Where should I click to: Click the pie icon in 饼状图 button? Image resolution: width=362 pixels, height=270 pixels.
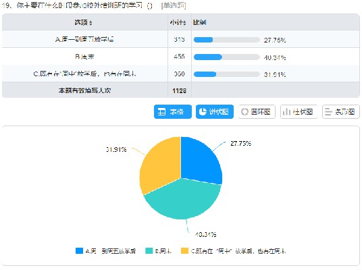(203, 111)
